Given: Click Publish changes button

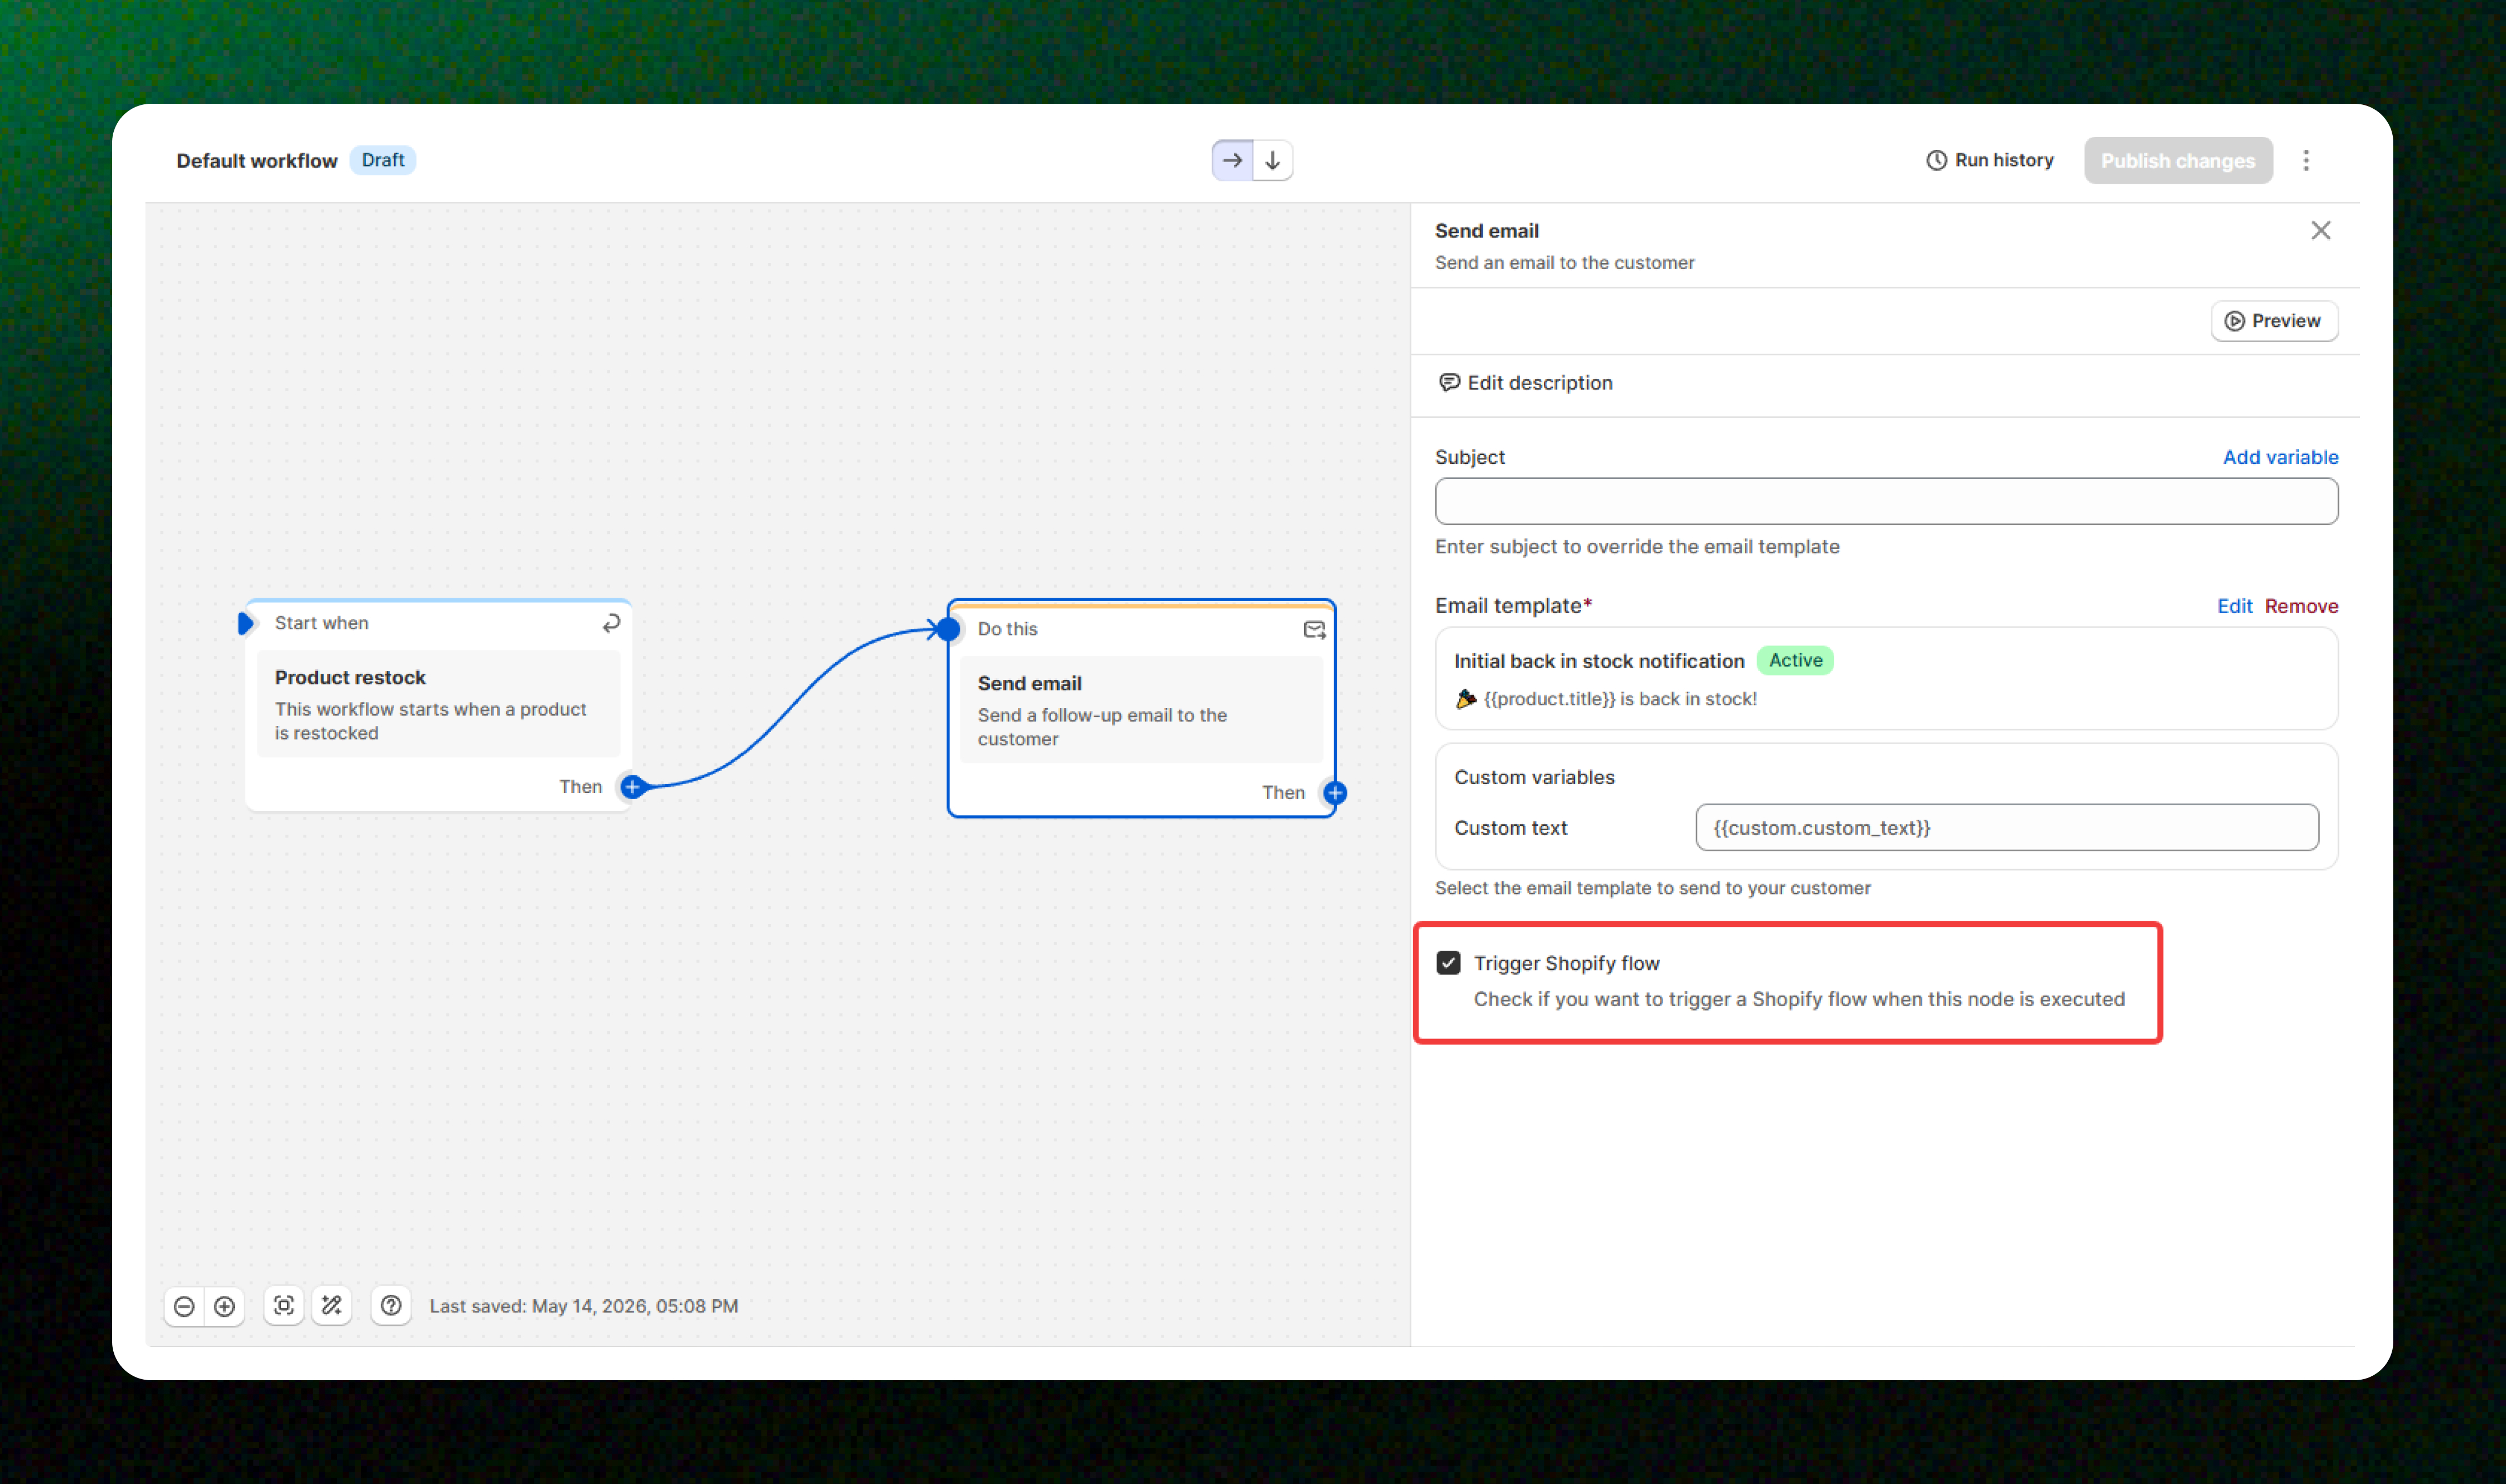Looking at the screenshot, I should pyautogui.click(x=2178, y=161).
